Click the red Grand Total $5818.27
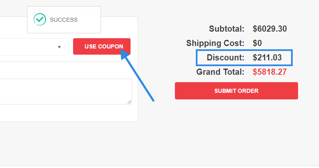Screen dimensions: 319x168 270,72
